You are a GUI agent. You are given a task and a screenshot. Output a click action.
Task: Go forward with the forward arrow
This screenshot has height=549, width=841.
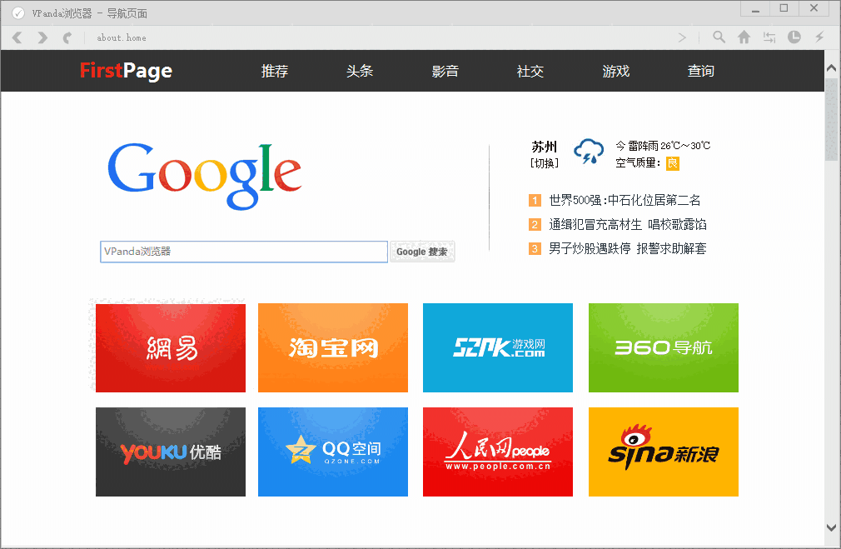pos(42,37)
